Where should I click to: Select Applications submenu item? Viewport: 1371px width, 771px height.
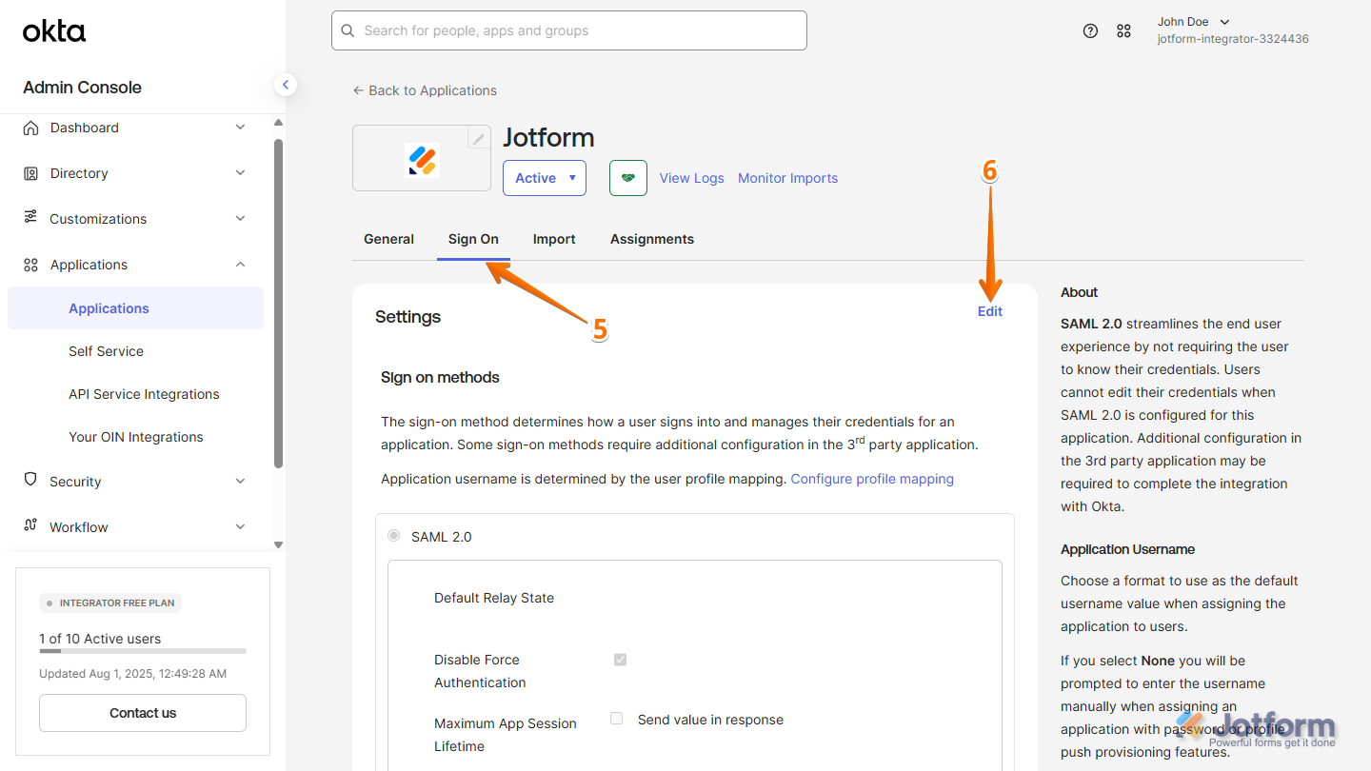[135, 308]
